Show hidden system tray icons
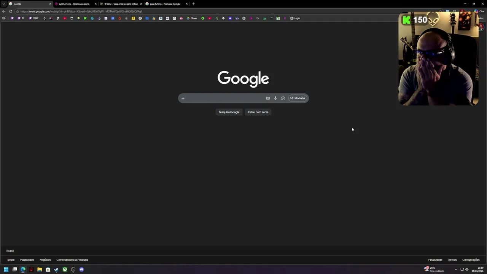Image resolution: width=487 pixels, height=274 pixels. tap(456, 269)
